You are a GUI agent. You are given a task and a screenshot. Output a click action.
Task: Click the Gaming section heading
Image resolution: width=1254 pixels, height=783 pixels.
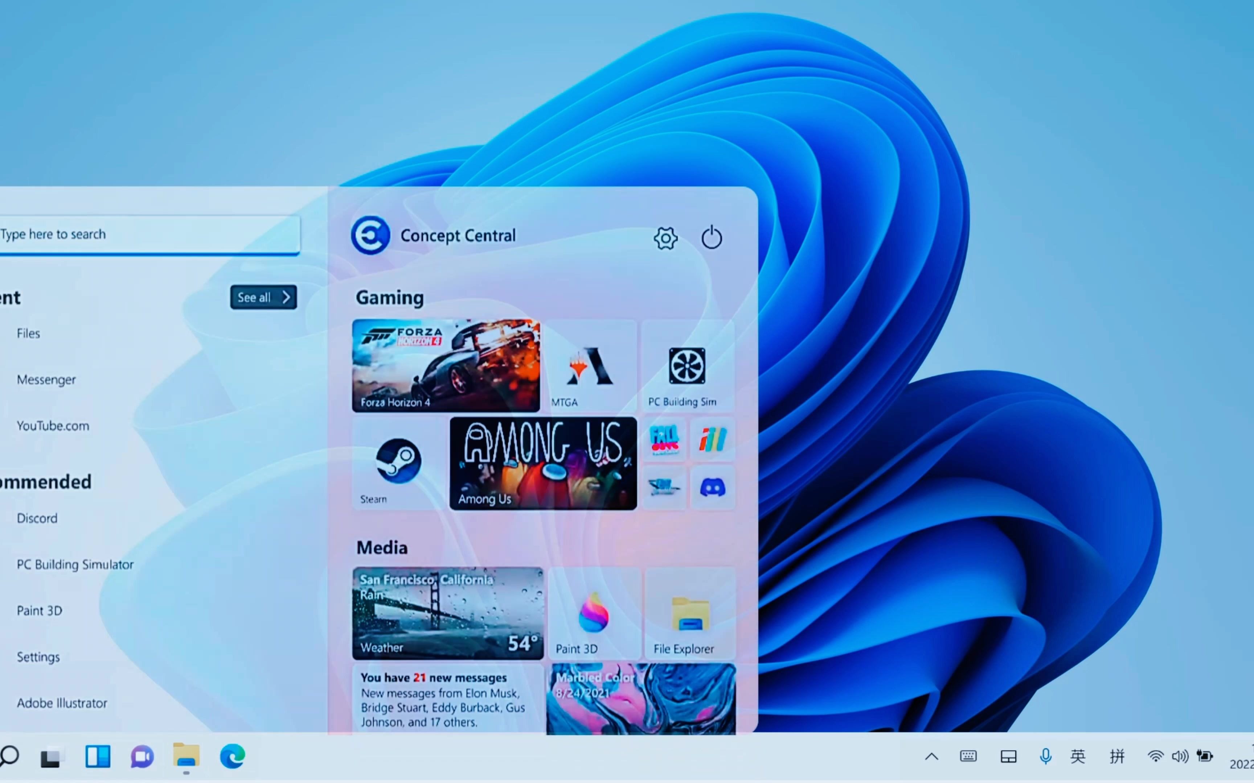click(x=390, y=298)
